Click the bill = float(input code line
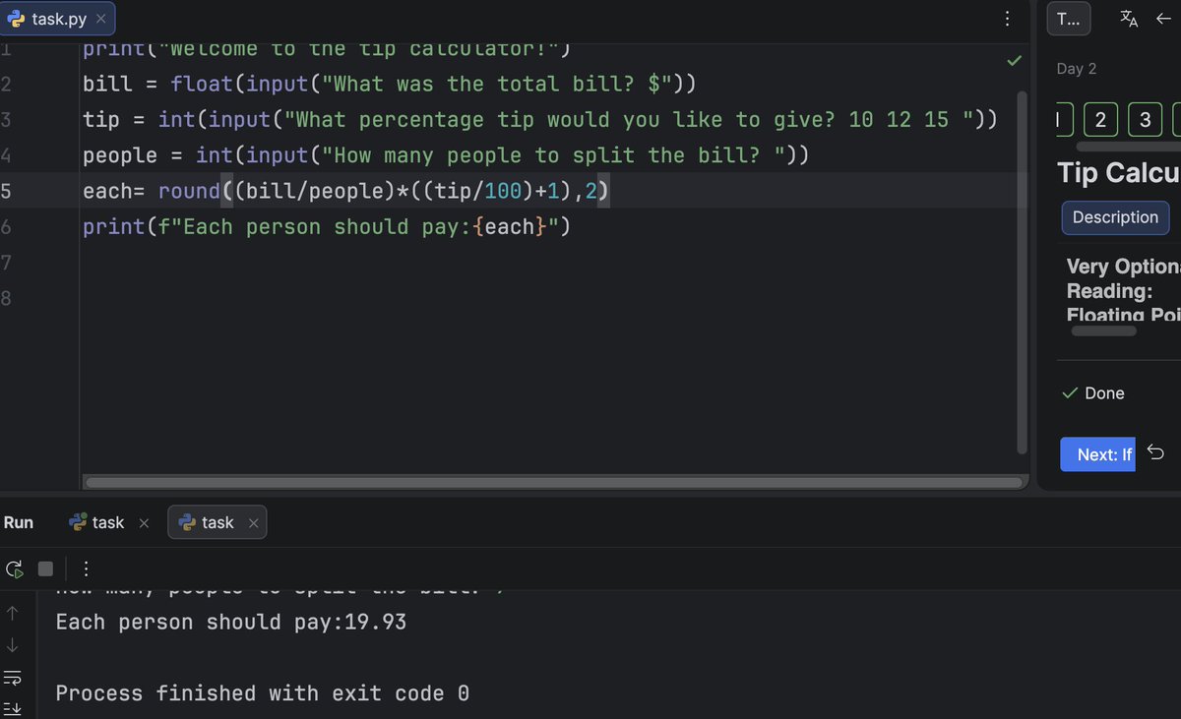 tap(390, 84)
